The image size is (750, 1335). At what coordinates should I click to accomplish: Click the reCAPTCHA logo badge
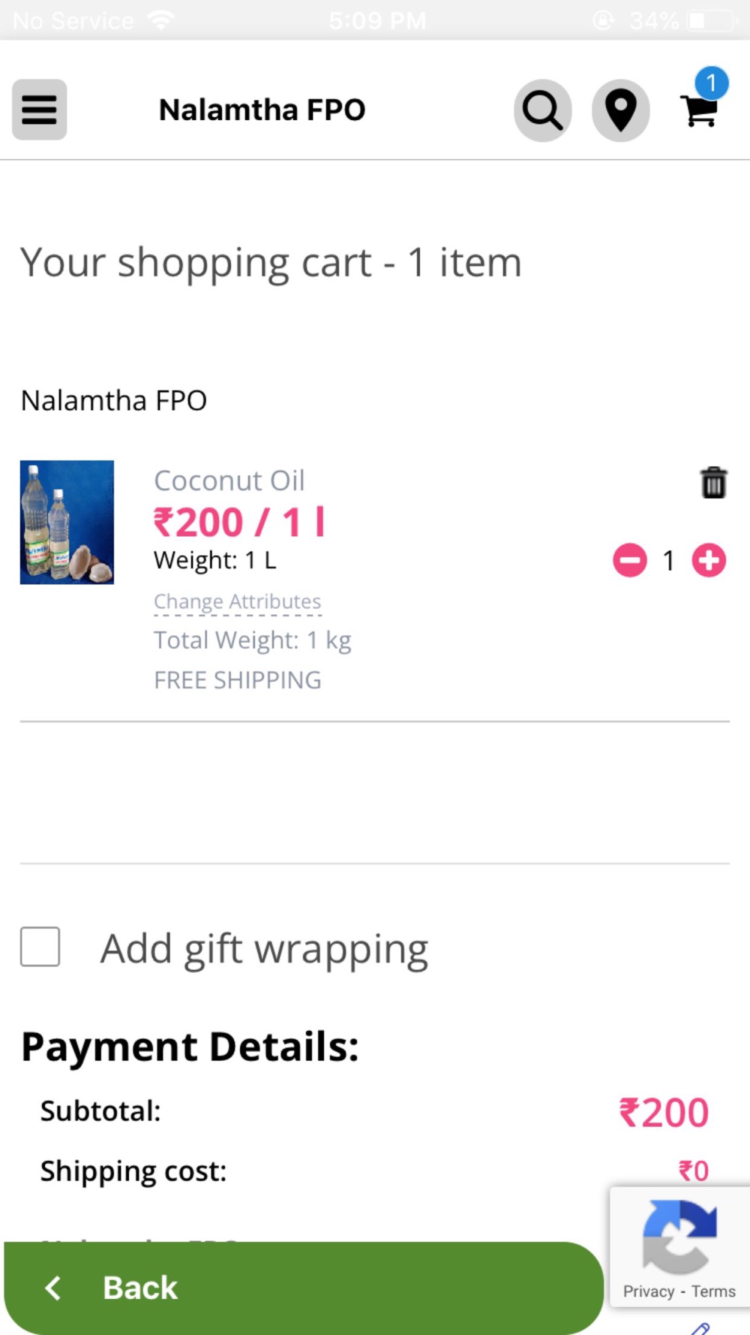679,1236
